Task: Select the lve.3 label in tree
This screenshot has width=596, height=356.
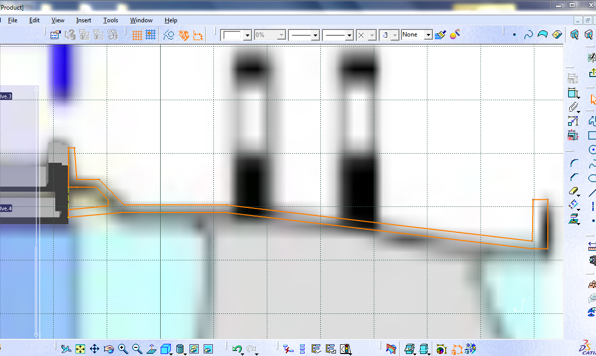Action: pyautogui.click(x=6, y=96)
